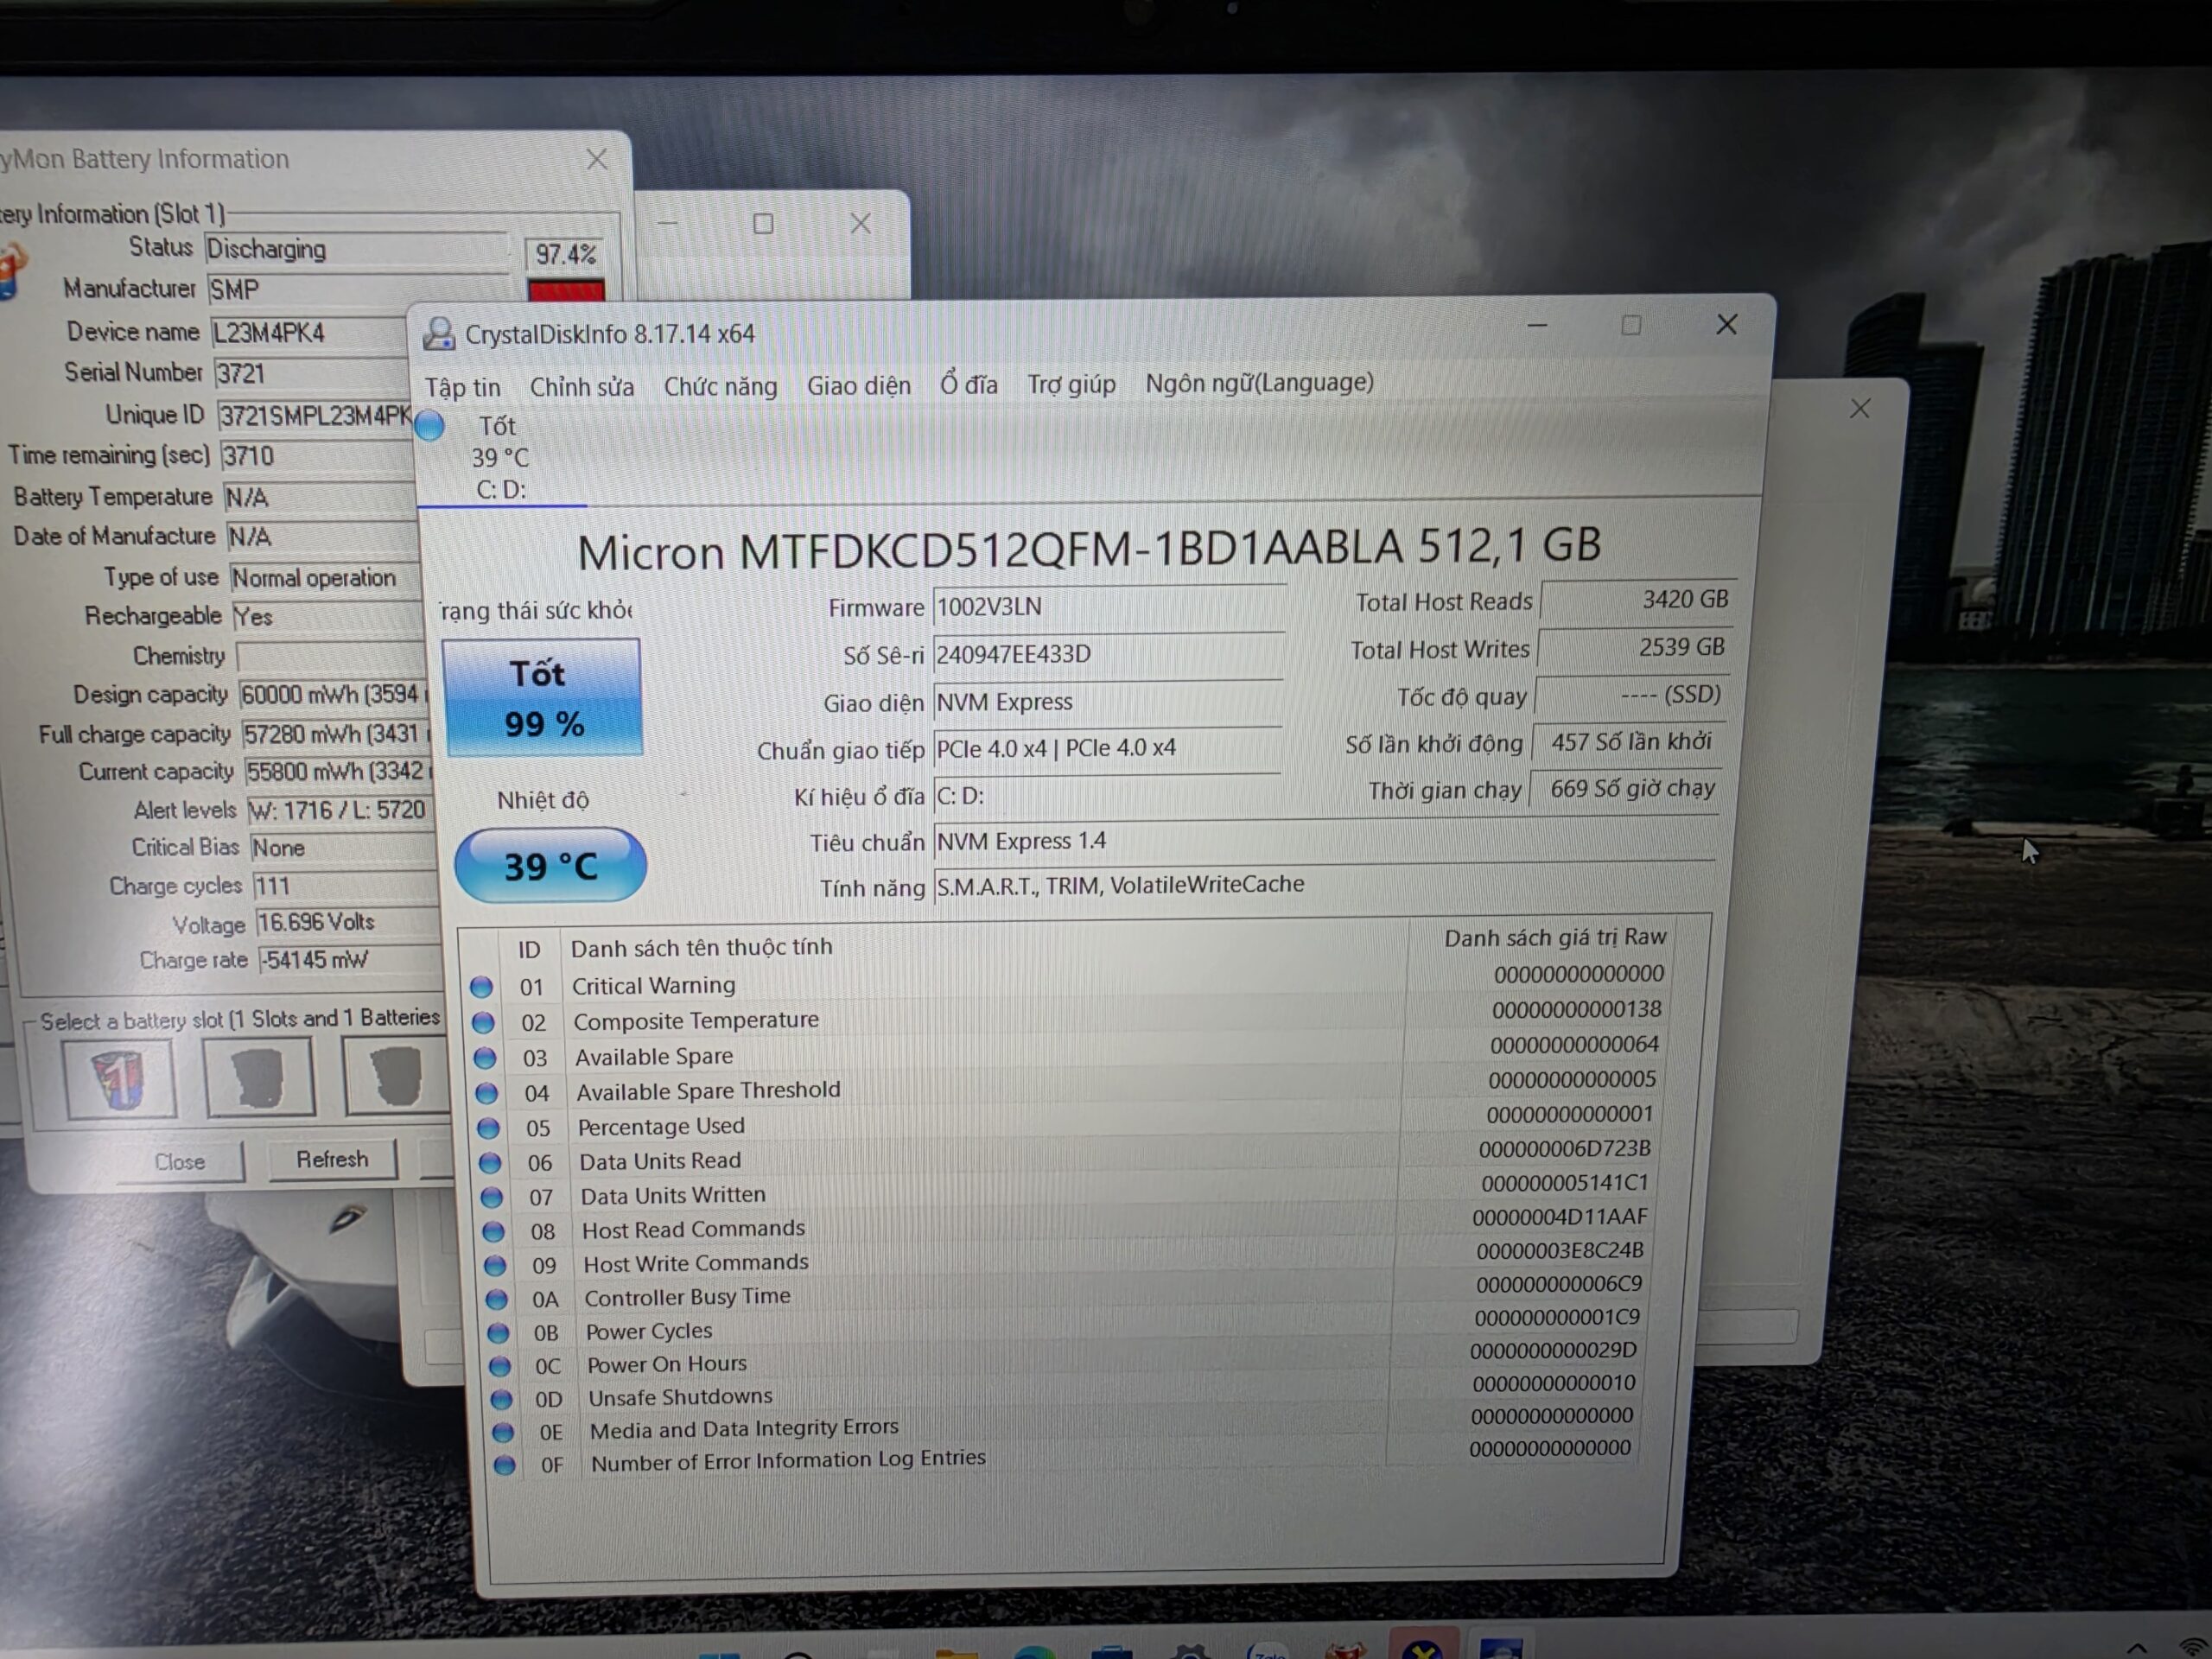Open the Ngôn ngữ(Language) menu
The width and height of the screenshot is (2212, 1659).
[x=1259, y=382]
